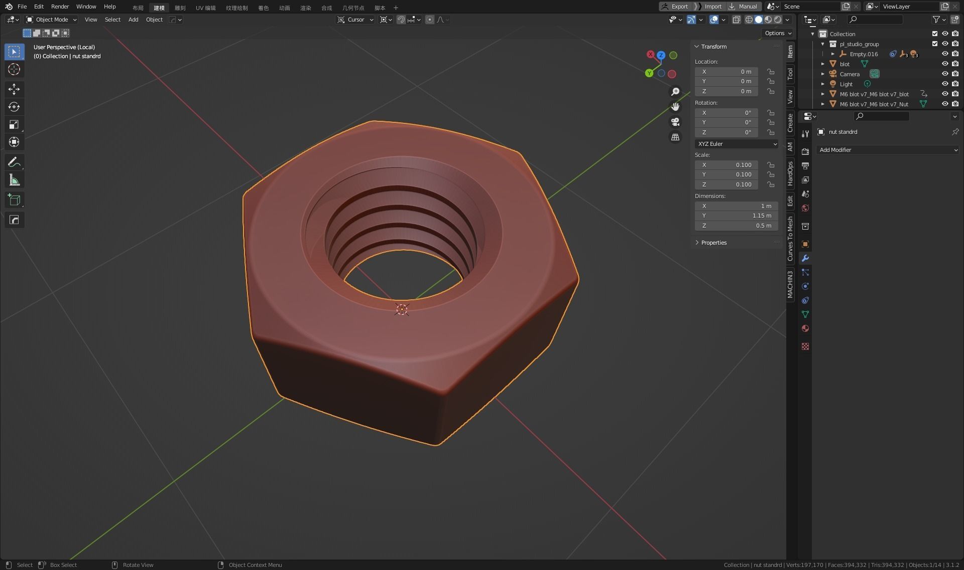Select the Scale tool
This screenshot has height=570, width=964.
[14, 124]
